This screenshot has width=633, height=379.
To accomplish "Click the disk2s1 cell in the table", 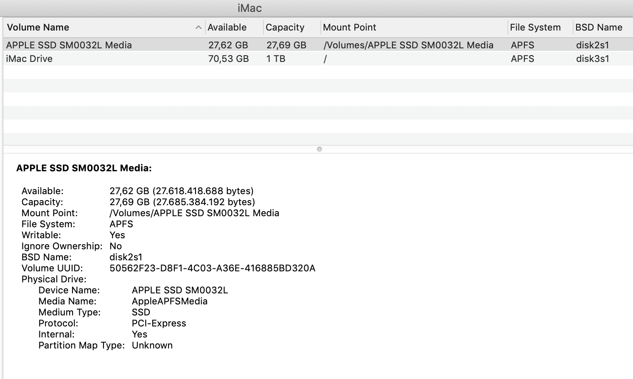I will 593,45.
